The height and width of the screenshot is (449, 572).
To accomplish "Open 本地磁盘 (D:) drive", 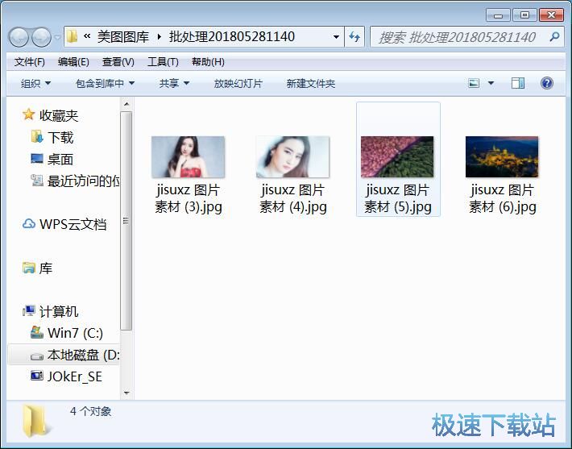I will point(84,355).
